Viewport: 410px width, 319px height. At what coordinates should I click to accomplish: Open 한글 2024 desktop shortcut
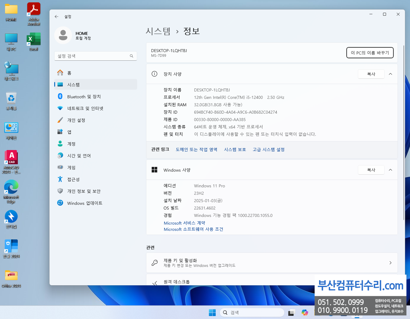pos(11,249)
